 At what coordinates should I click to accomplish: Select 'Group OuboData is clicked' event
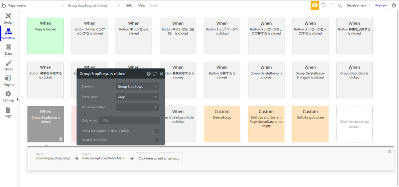(x=354, y=80)
